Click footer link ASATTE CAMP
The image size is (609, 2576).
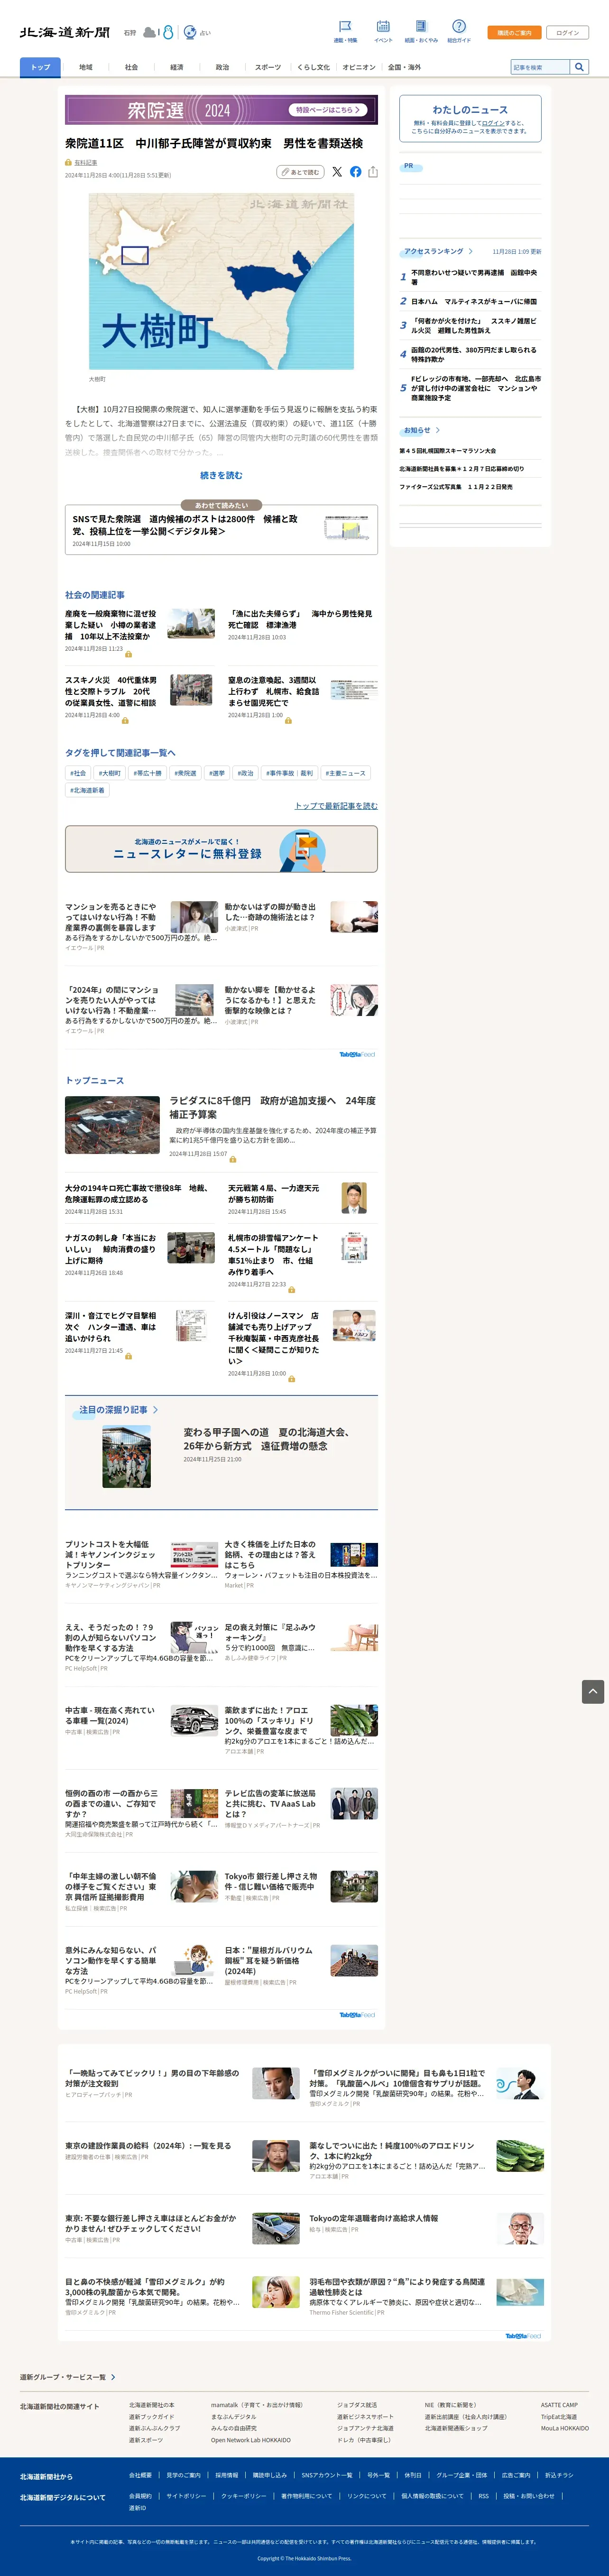[x=559, y=2405]
